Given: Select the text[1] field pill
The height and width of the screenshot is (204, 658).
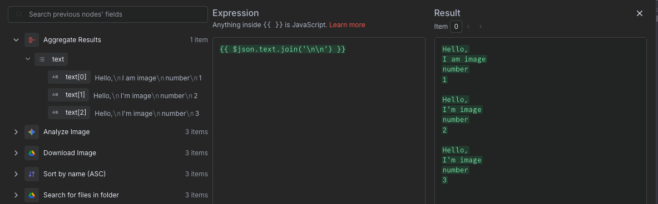Looking at the screenshot, I should click(69, 95).
